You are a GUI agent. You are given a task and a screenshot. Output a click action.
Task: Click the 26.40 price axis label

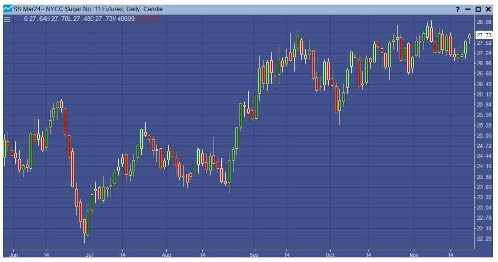pos(484,84)
